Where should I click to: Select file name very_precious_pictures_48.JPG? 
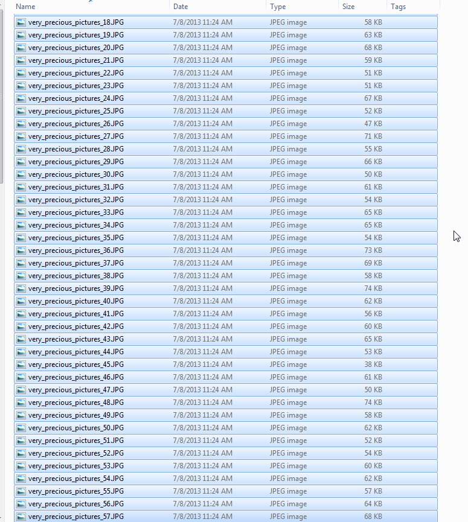(x=76, y=402)
